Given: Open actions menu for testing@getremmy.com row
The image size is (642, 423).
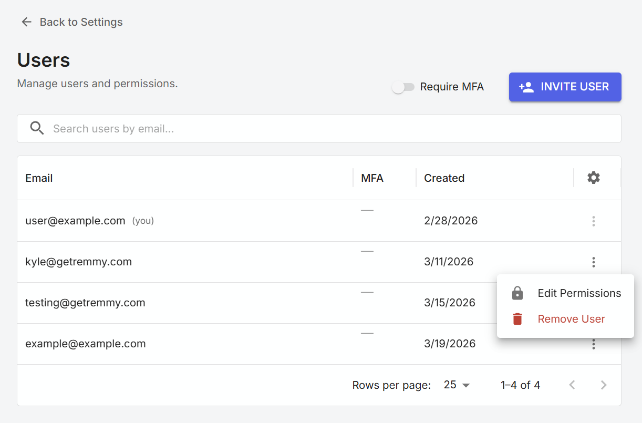Looking at the screenshot, I should 593,303.
